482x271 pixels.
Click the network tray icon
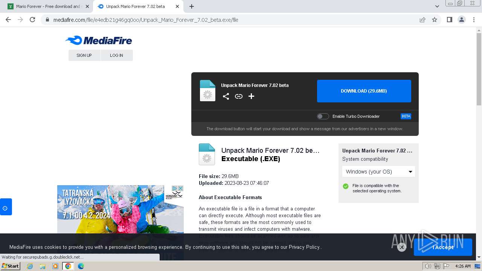[x=437, y=266]
